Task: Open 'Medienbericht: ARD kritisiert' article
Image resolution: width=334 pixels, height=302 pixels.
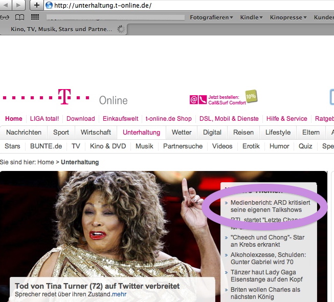Action: (270, 206)
